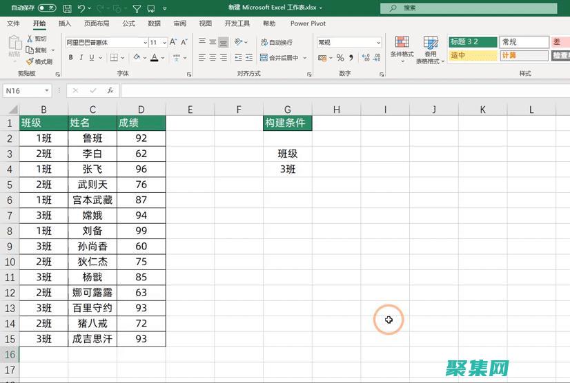Switch to the Data (数据) tab
This screenshot has width=570, height=383.
click(x=154, y=23)
